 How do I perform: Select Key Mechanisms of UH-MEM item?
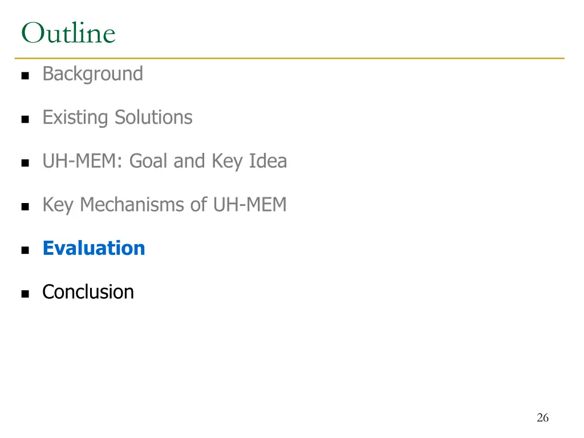[165, 205]
